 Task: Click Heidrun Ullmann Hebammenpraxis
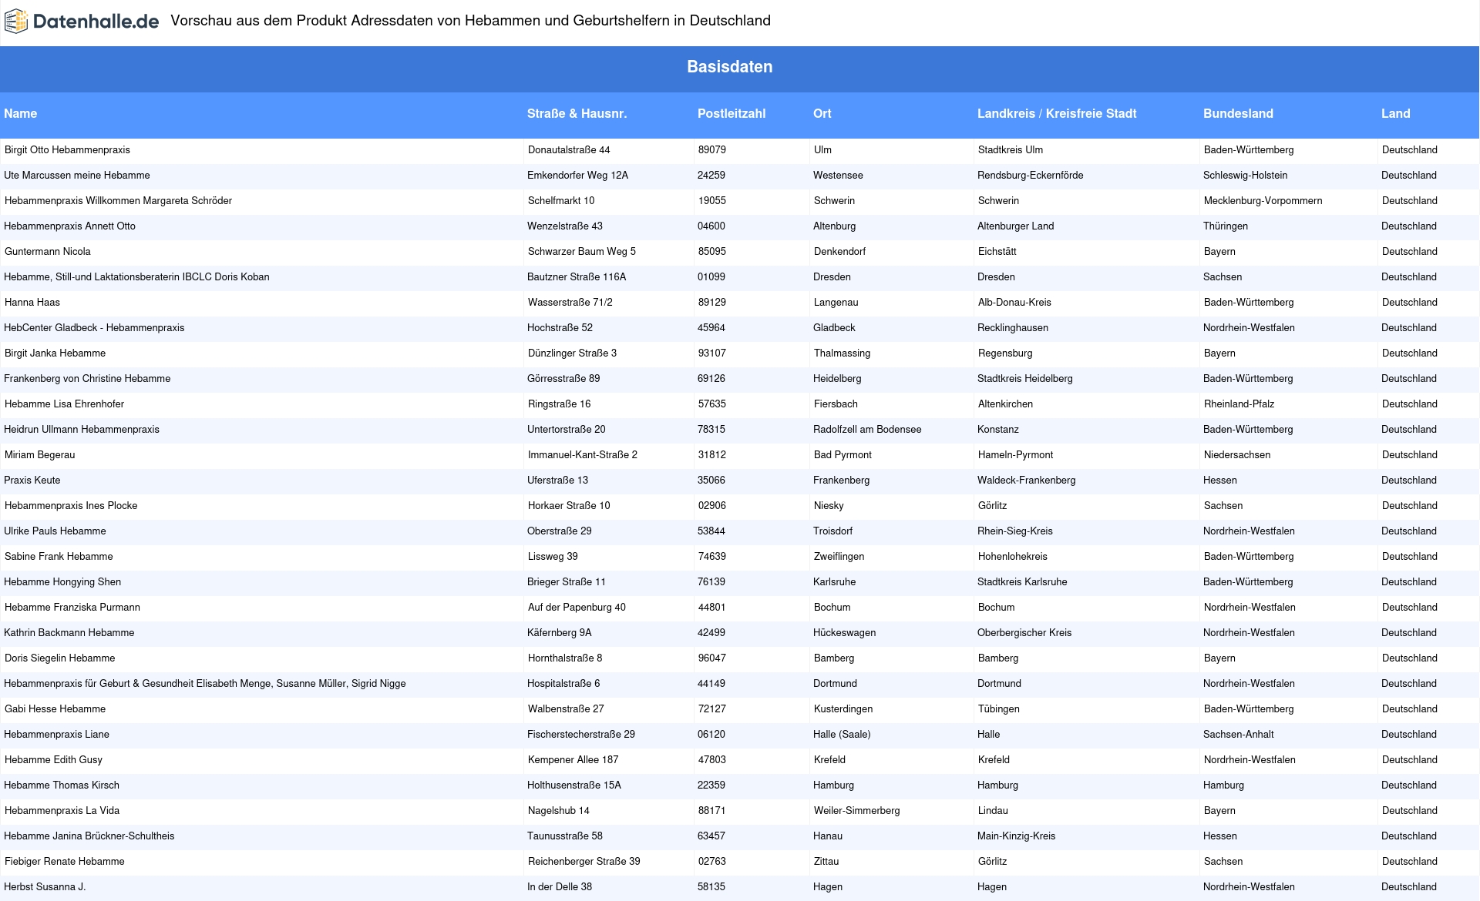pos(82,430)
